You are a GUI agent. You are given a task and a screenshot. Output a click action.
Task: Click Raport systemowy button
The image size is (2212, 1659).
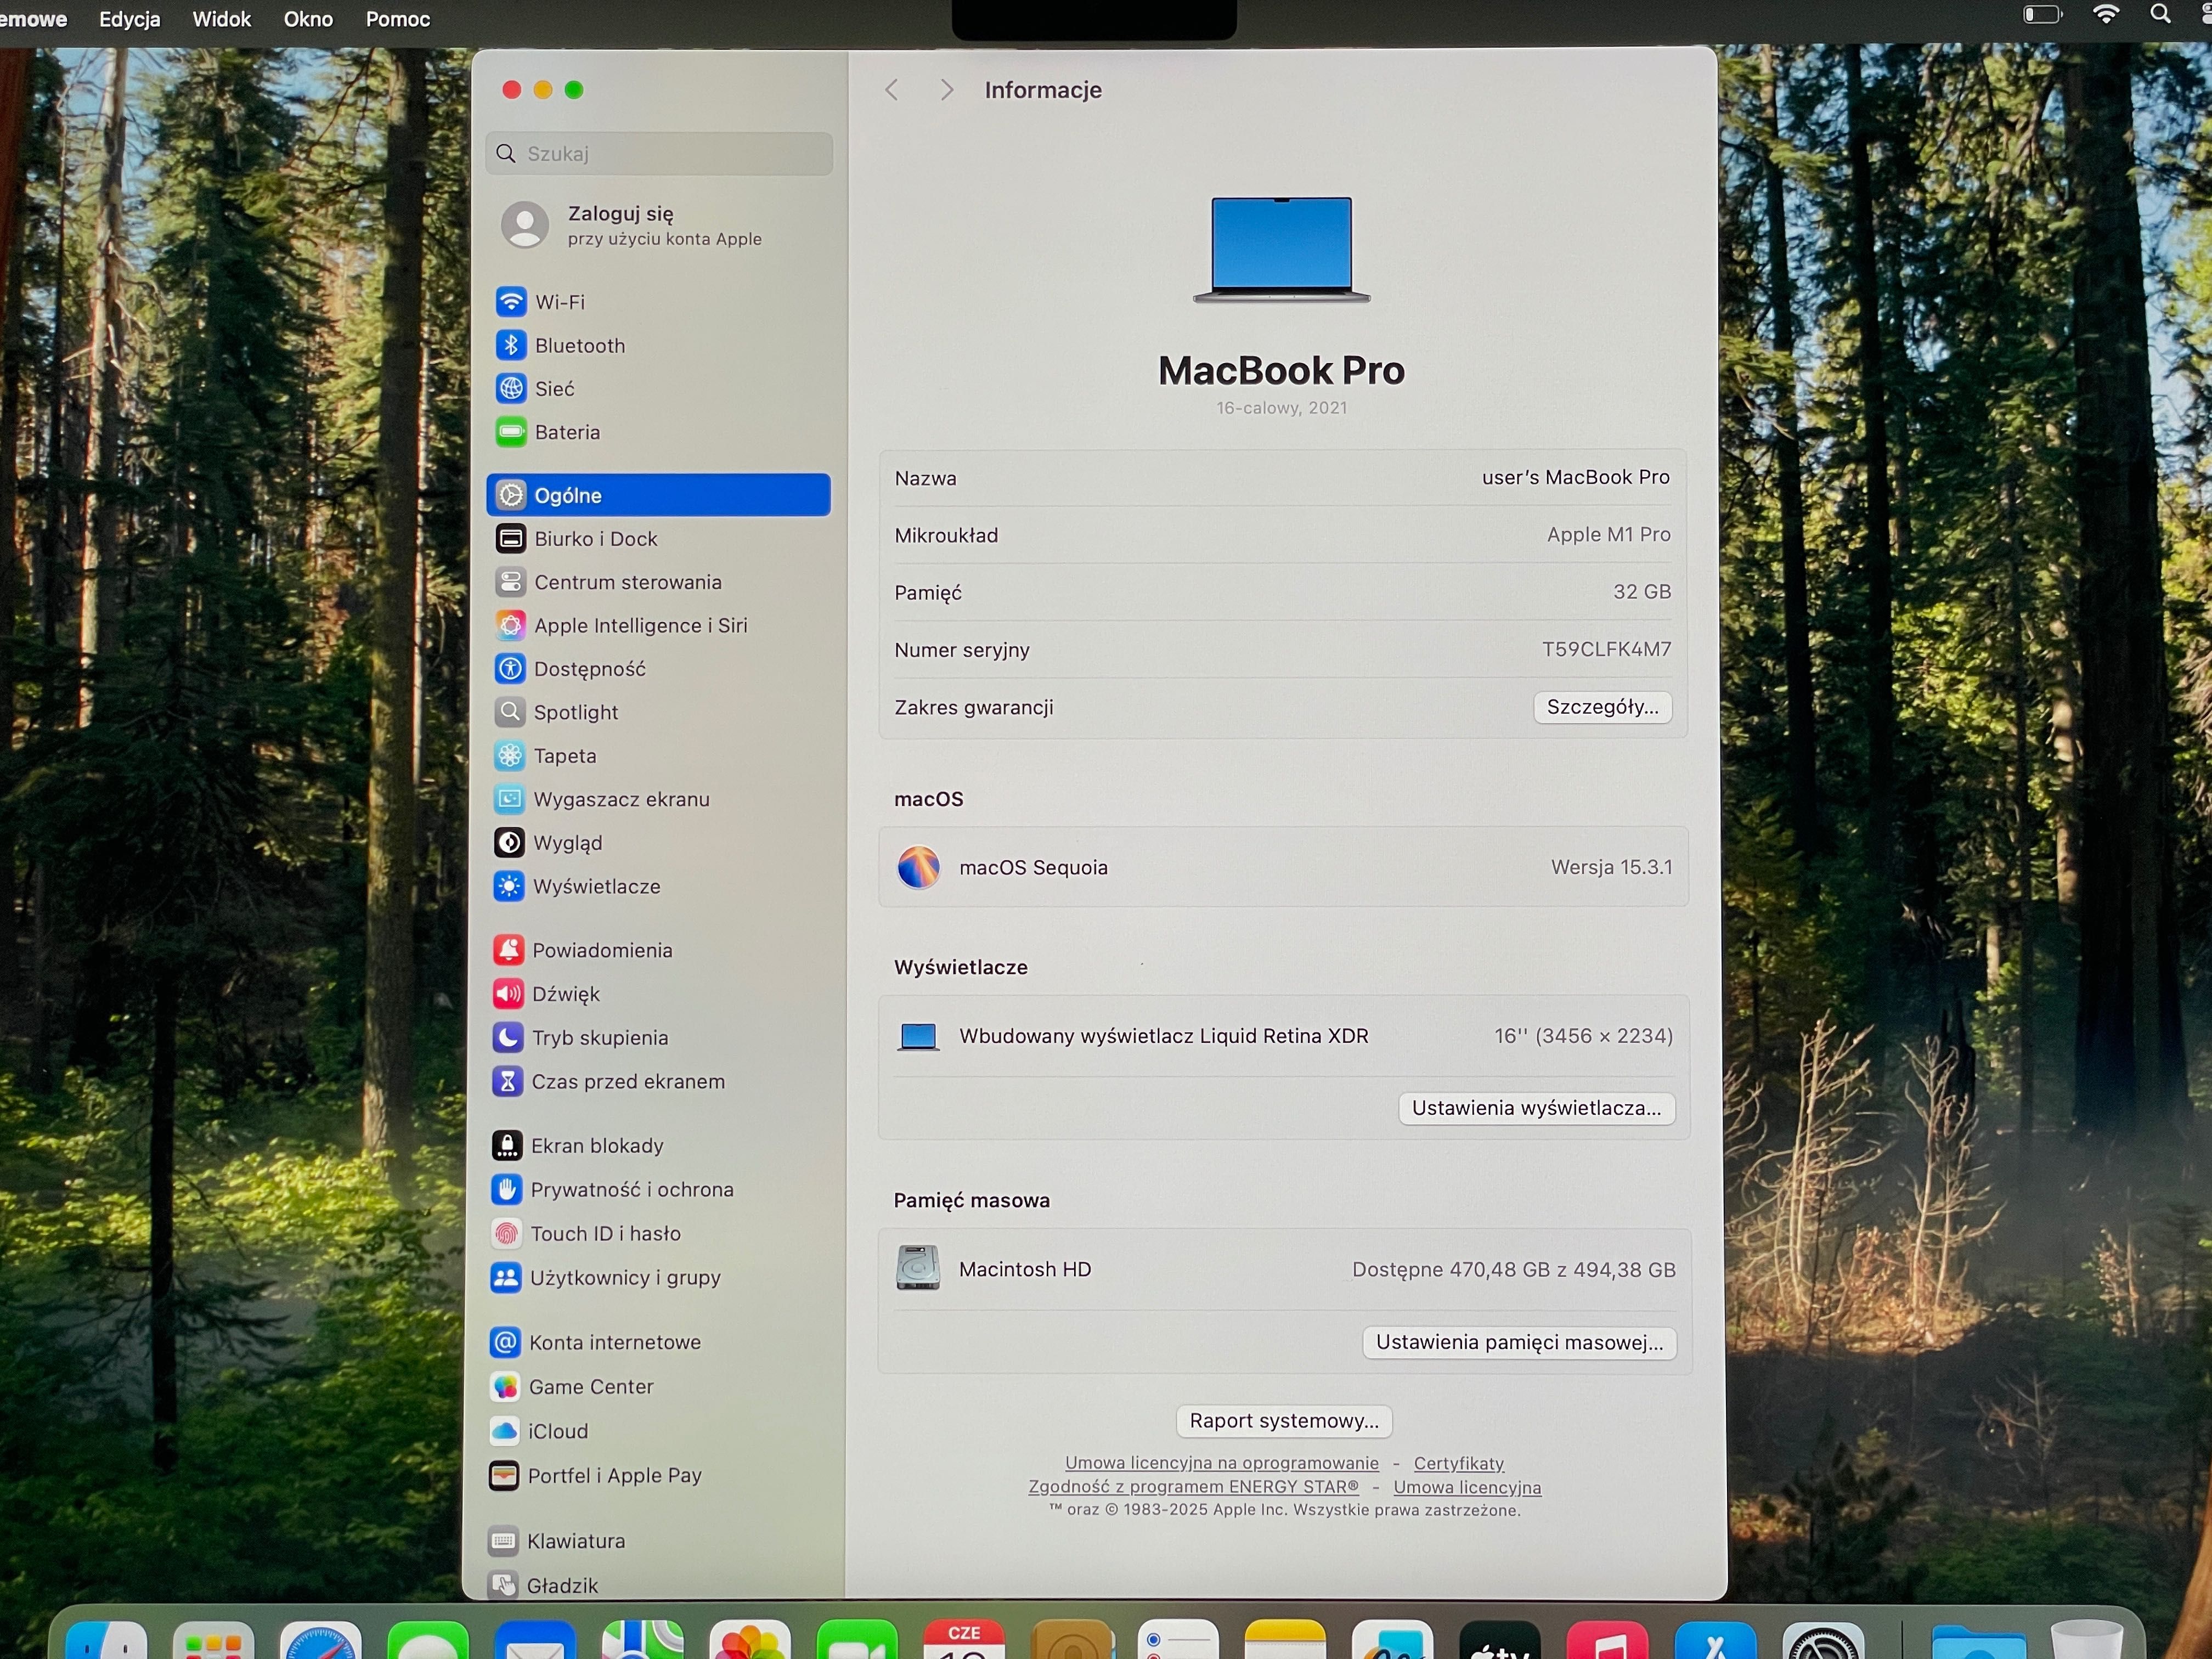pyautogui.click(x=1284, y=1421)
